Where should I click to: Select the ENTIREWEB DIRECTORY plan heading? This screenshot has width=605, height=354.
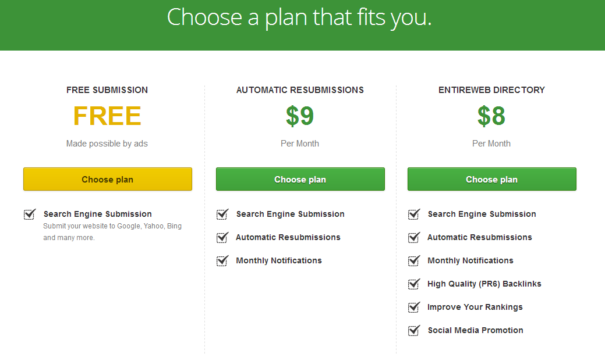(491, 90)
